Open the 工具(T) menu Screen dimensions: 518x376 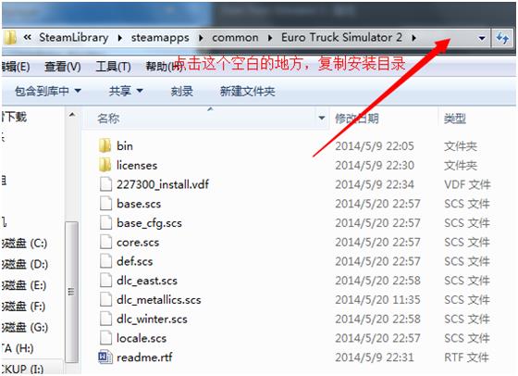tap(113, 67)
